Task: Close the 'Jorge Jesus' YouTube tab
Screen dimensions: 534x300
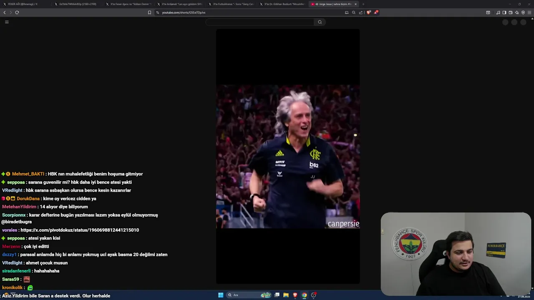Action: click(355, 4)
